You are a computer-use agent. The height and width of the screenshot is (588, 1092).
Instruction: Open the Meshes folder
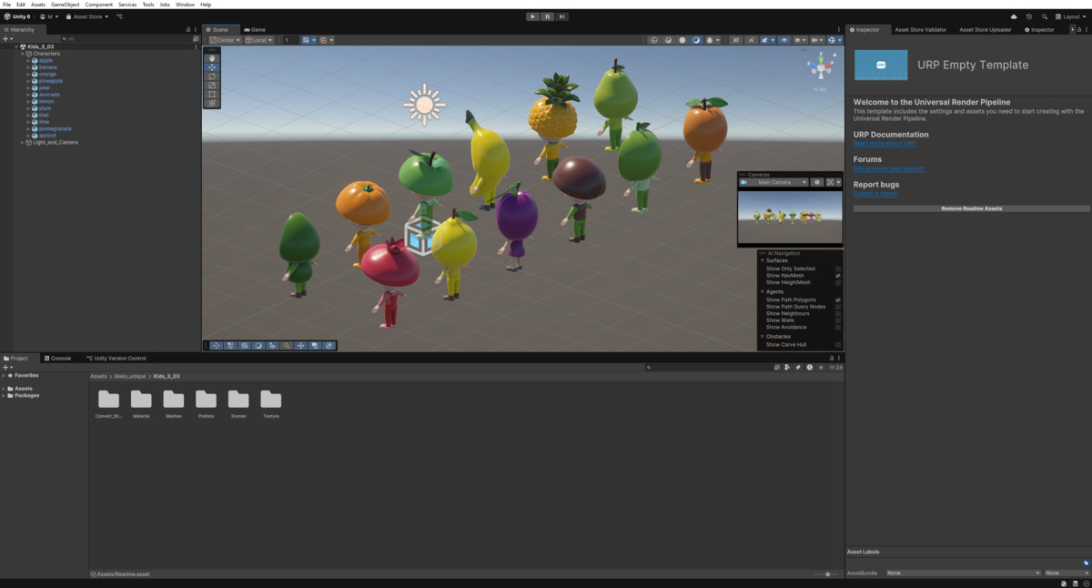[x=174, y=403]
